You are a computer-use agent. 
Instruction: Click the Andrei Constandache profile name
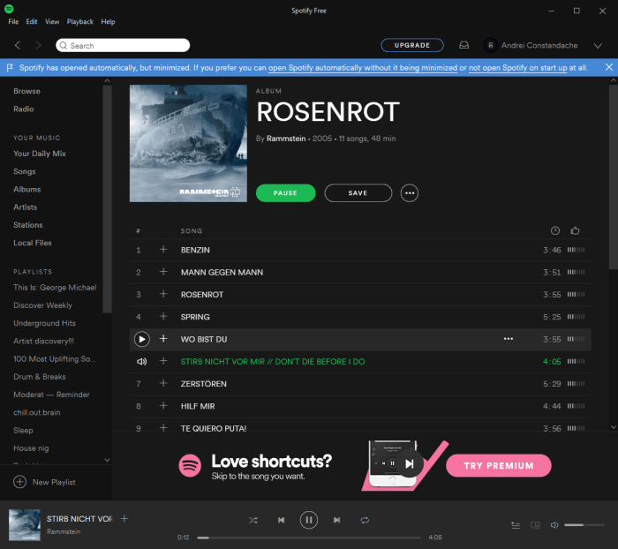pos(539,45)
